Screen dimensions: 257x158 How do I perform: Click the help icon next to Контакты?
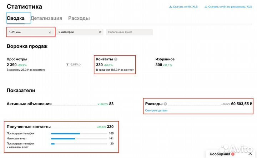116,59
